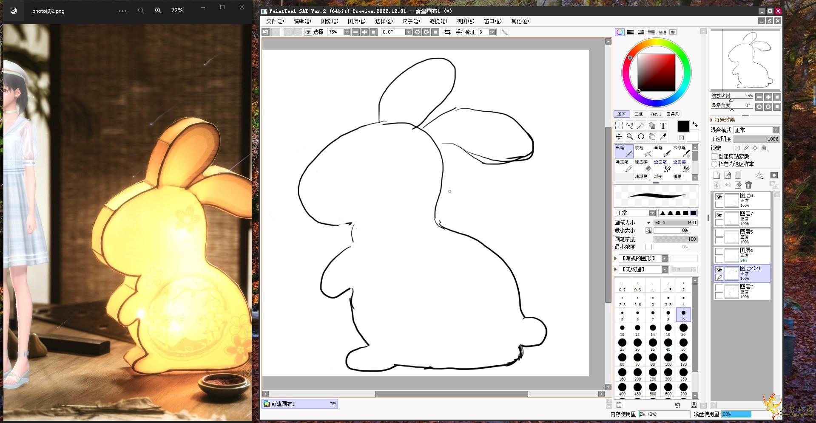Select the text T tool
Screen dimensions: 816x423
[663, 125]
